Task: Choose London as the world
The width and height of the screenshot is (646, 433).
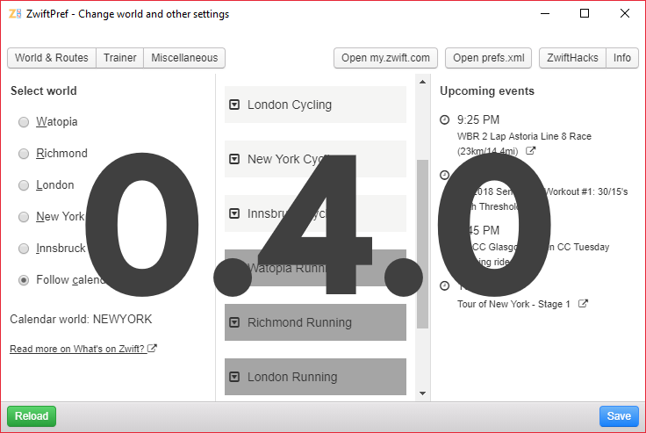Action: [x=24, y=185]
